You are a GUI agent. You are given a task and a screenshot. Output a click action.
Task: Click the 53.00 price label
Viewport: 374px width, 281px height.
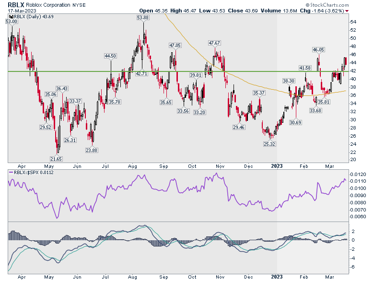coord(12,22)
